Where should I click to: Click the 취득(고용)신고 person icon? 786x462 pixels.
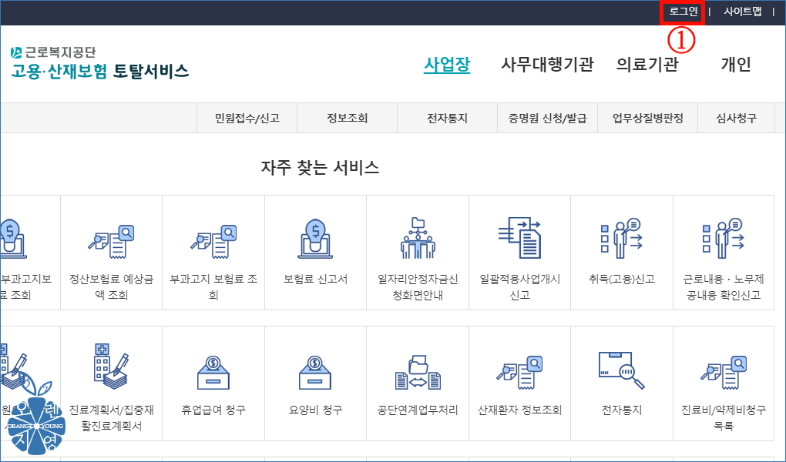622,238
